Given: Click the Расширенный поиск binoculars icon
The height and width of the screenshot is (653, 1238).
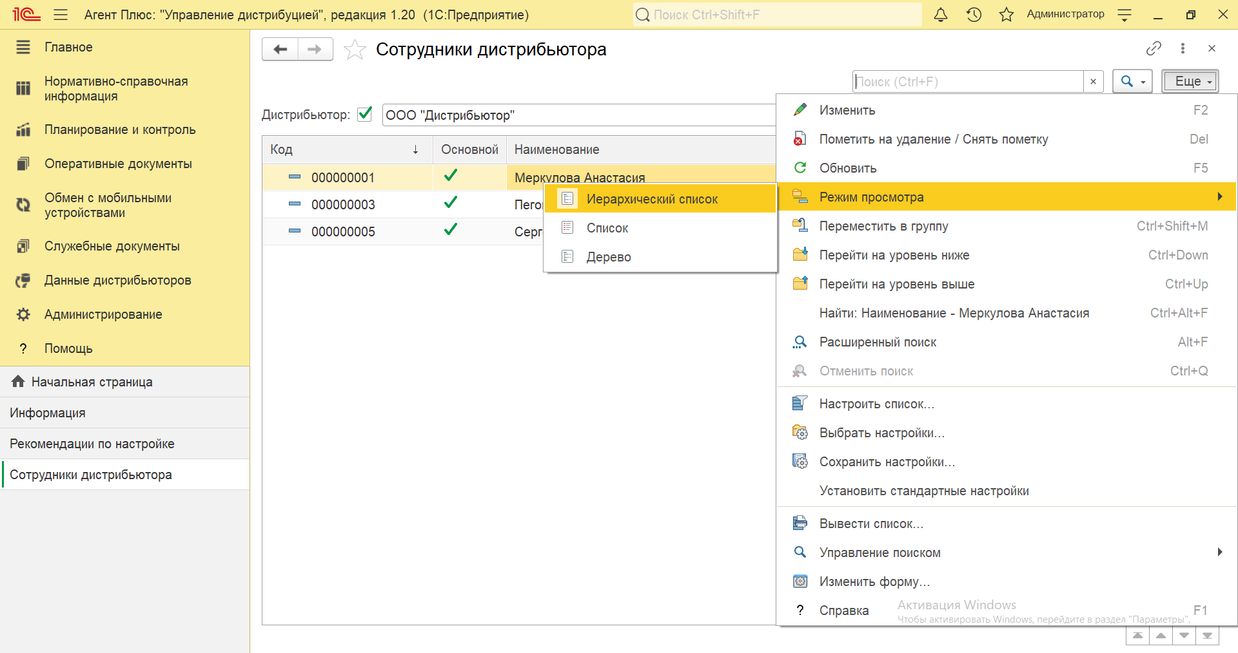Looking at the screenshot, I should tap(800, 342).
